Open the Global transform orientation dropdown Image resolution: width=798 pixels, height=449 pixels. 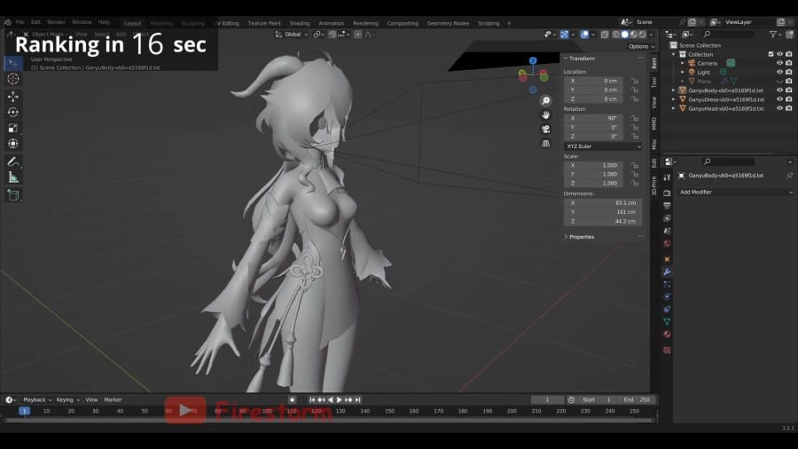point(291,34)
